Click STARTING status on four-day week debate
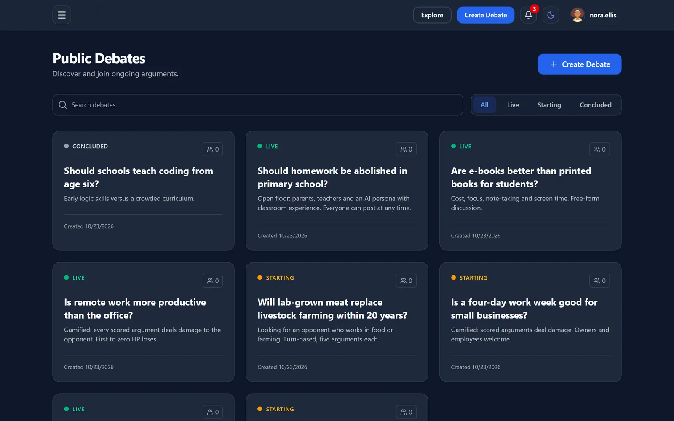Image resolution: width=674 pixels, height=421 pixels. [x=469, y=278]
